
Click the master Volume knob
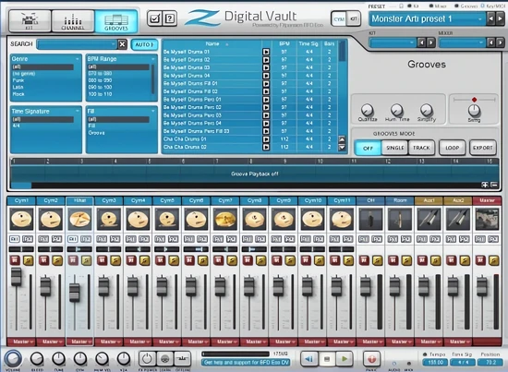point(13,358)
